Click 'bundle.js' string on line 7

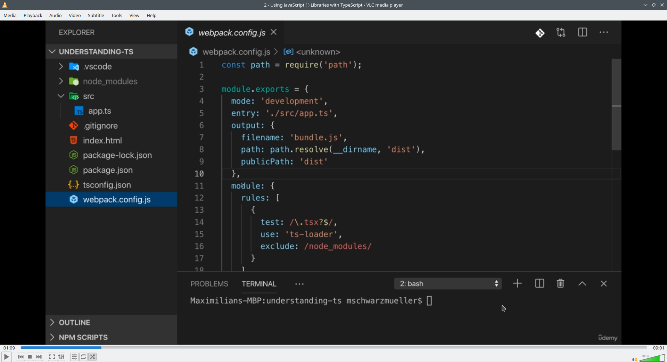coord(316,138)
